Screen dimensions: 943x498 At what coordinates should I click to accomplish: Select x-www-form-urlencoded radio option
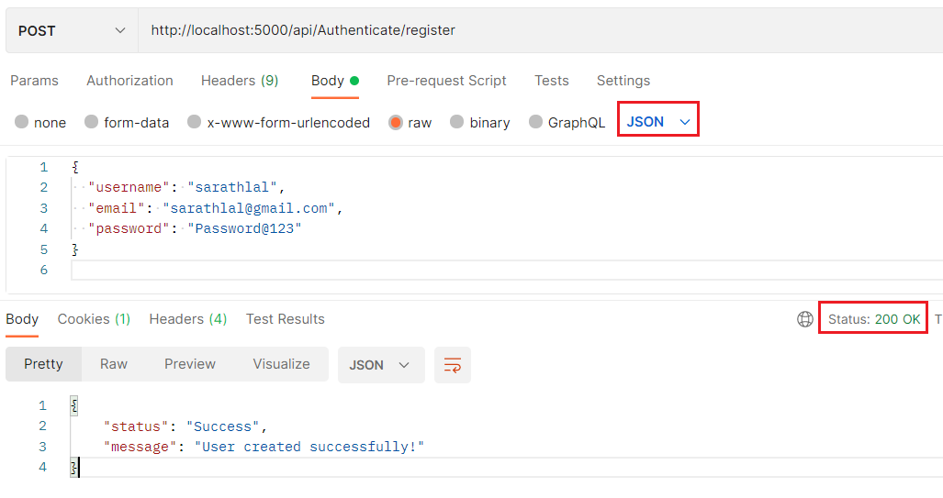tap(195, 123)
